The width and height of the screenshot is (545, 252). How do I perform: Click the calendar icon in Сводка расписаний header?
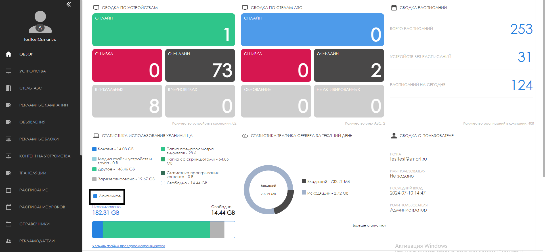coord(394,8)
